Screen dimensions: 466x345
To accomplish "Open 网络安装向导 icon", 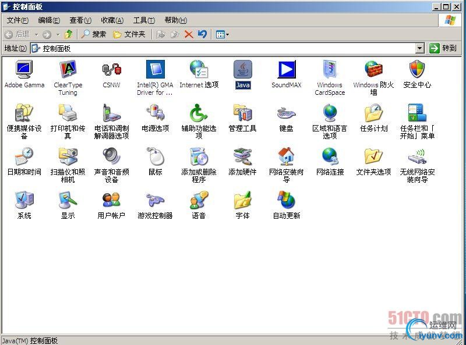I will pyautogui.click(x=287, y=157).
